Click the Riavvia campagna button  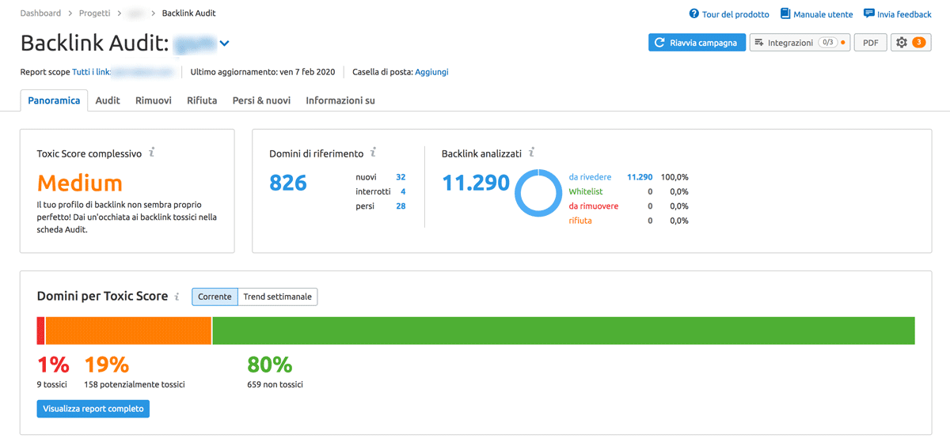(697, 43)
